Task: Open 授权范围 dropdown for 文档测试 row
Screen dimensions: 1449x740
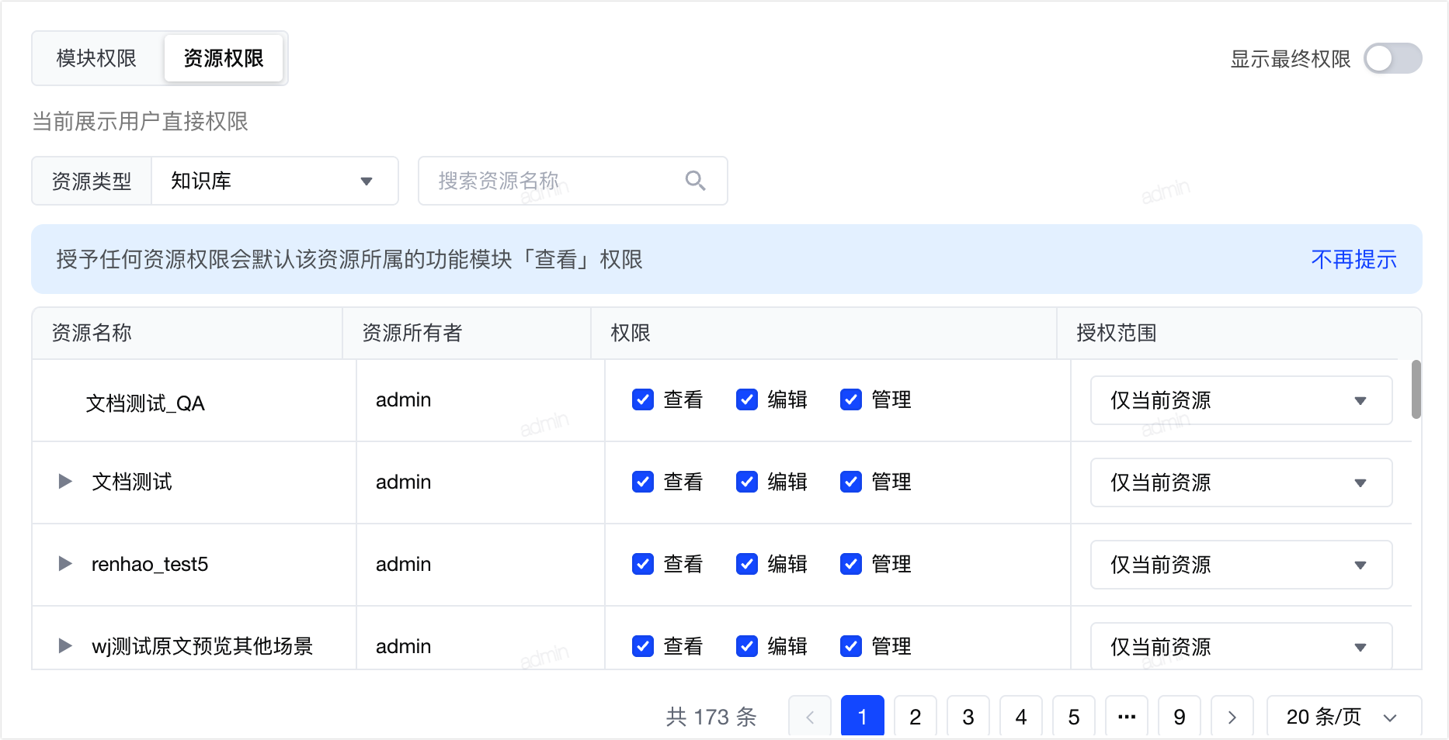Action: tap(1241, 482)
